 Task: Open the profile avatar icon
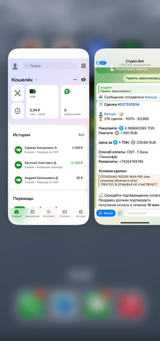click(15, 66)
